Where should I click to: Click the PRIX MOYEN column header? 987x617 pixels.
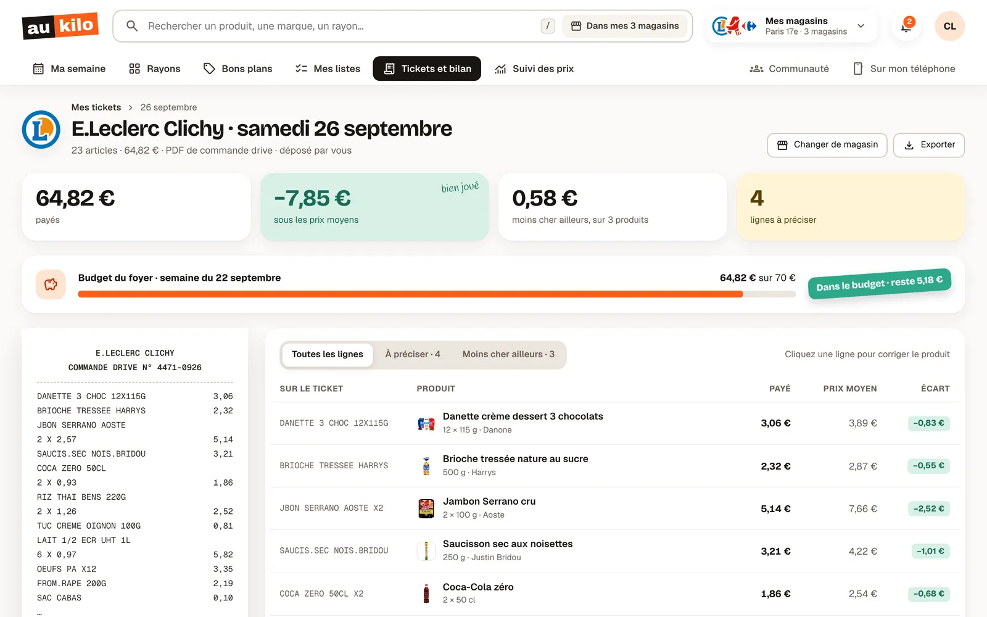coord(849,389)
